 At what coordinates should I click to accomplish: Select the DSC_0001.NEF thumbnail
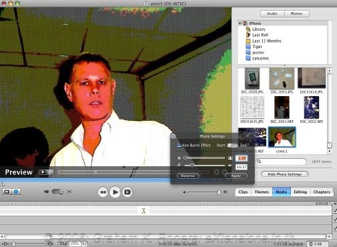(282, 107)
